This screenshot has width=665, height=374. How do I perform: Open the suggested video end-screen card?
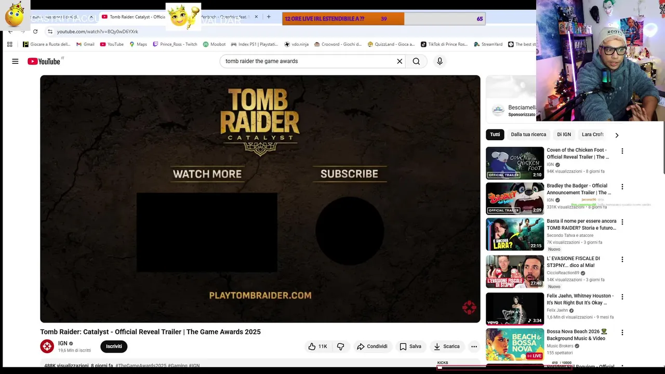pyautogui.click(x=207, y=232)
